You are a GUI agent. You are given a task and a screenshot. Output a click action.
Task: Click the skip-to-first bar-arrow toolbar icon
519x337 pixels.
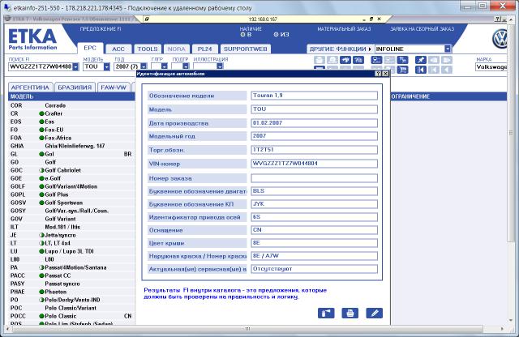coord(421,70)
